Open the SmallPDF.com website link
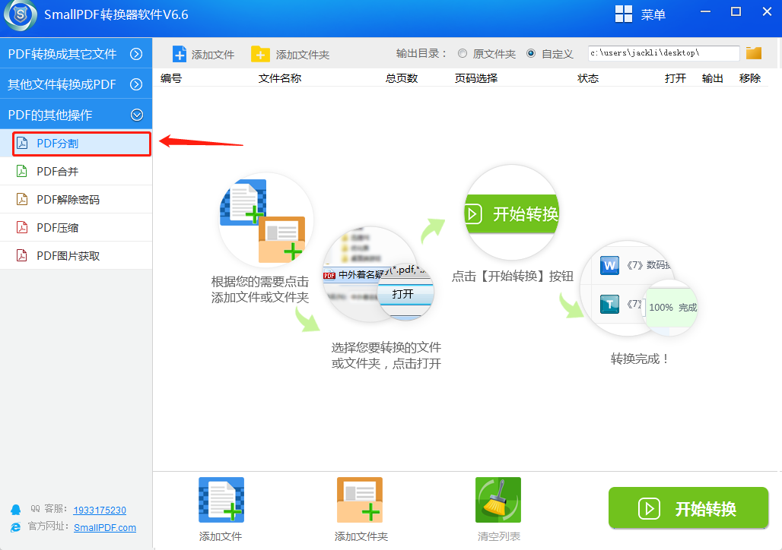This screenshot has width=782, height=550. 105,528
